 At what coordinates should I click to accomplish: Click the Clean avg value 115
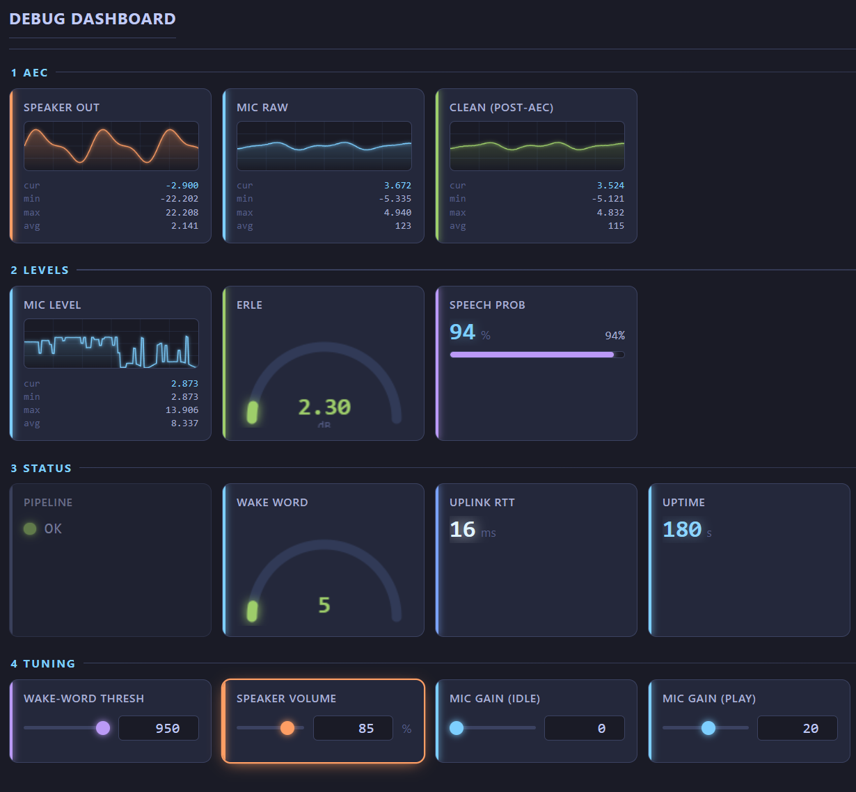[616, 225]
